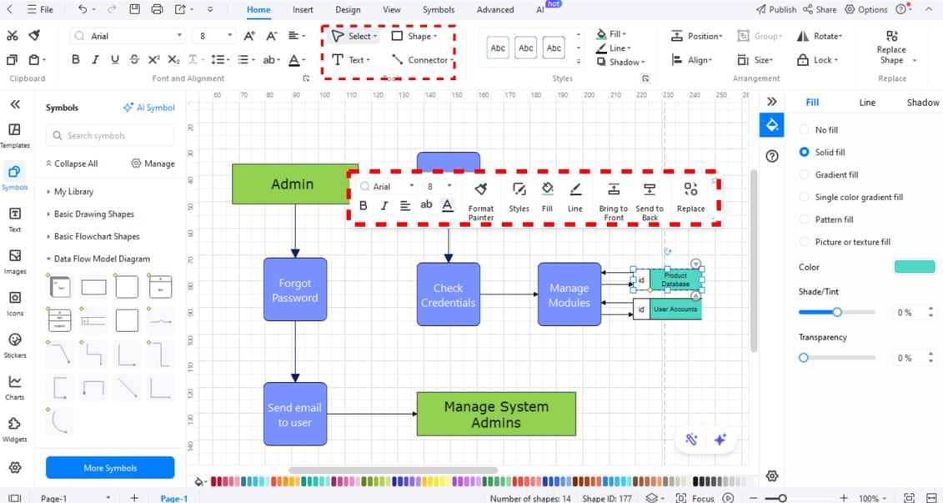
Task: Select Single color gradient fill option
Action: (804, 197)
